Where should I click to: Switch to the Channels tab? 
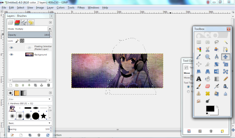pyautogui.click(x=17, y=23)
